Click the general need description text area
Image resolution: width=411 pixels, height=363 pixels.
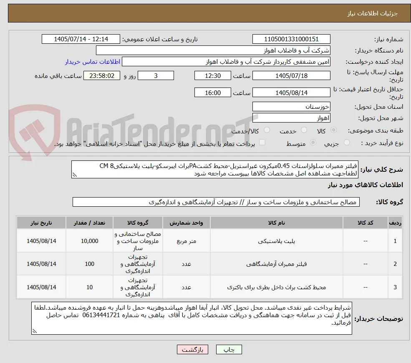click(214, 170)
